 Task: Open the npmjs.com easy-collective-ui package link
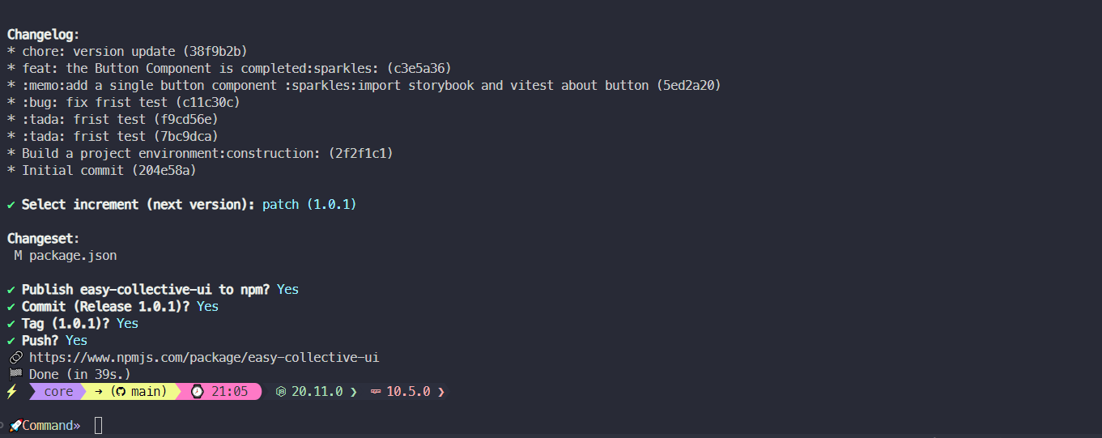[x=204, y=357]
